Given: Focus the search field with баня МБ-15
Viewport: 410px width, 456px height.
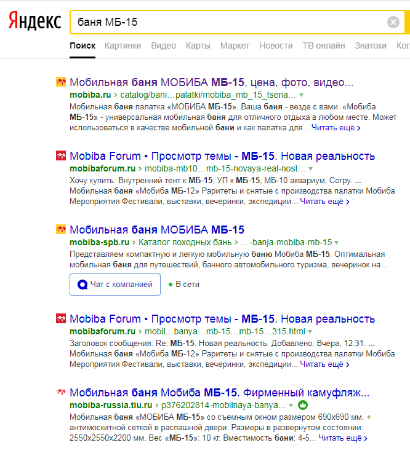Looking at the screenshot, I should click(228, 23).
